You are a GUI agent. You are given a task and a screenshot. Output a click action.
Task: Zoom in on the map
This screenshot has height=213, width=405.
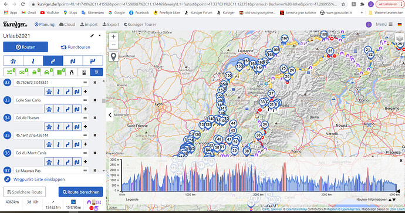pyautogui.click(x=113, y=36)
